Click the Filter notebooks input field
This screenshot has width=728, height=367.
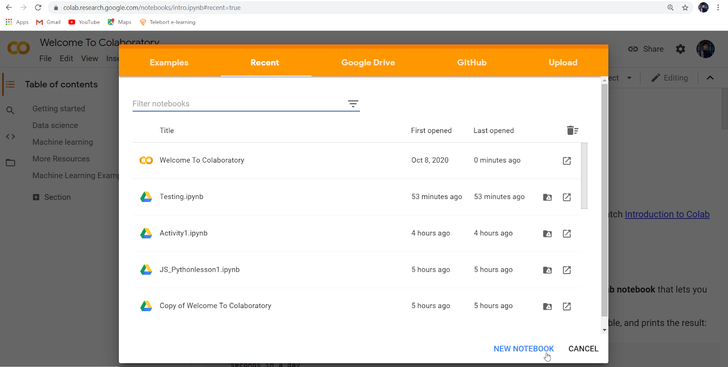pyautogui.click(x=237, y=104)
